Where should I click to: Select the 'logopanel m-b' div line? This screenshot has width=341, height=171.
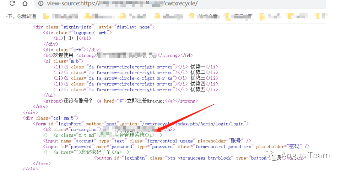click(x=77, y=33)
